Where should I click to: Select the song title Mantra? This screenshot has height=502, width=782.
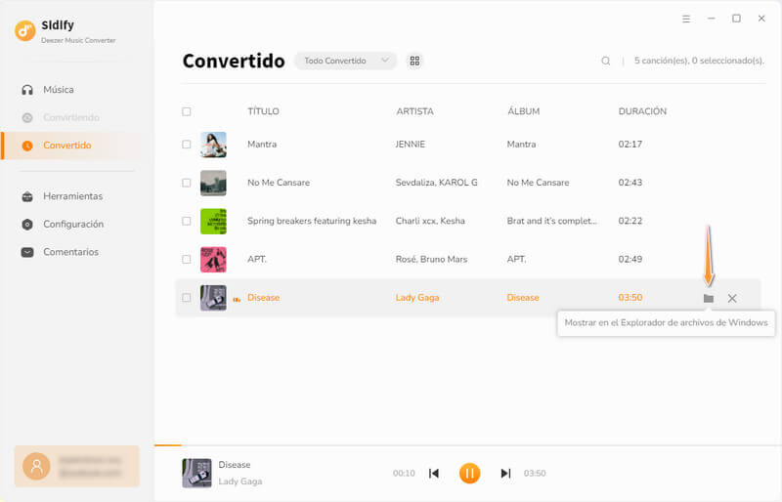point(262,145)
